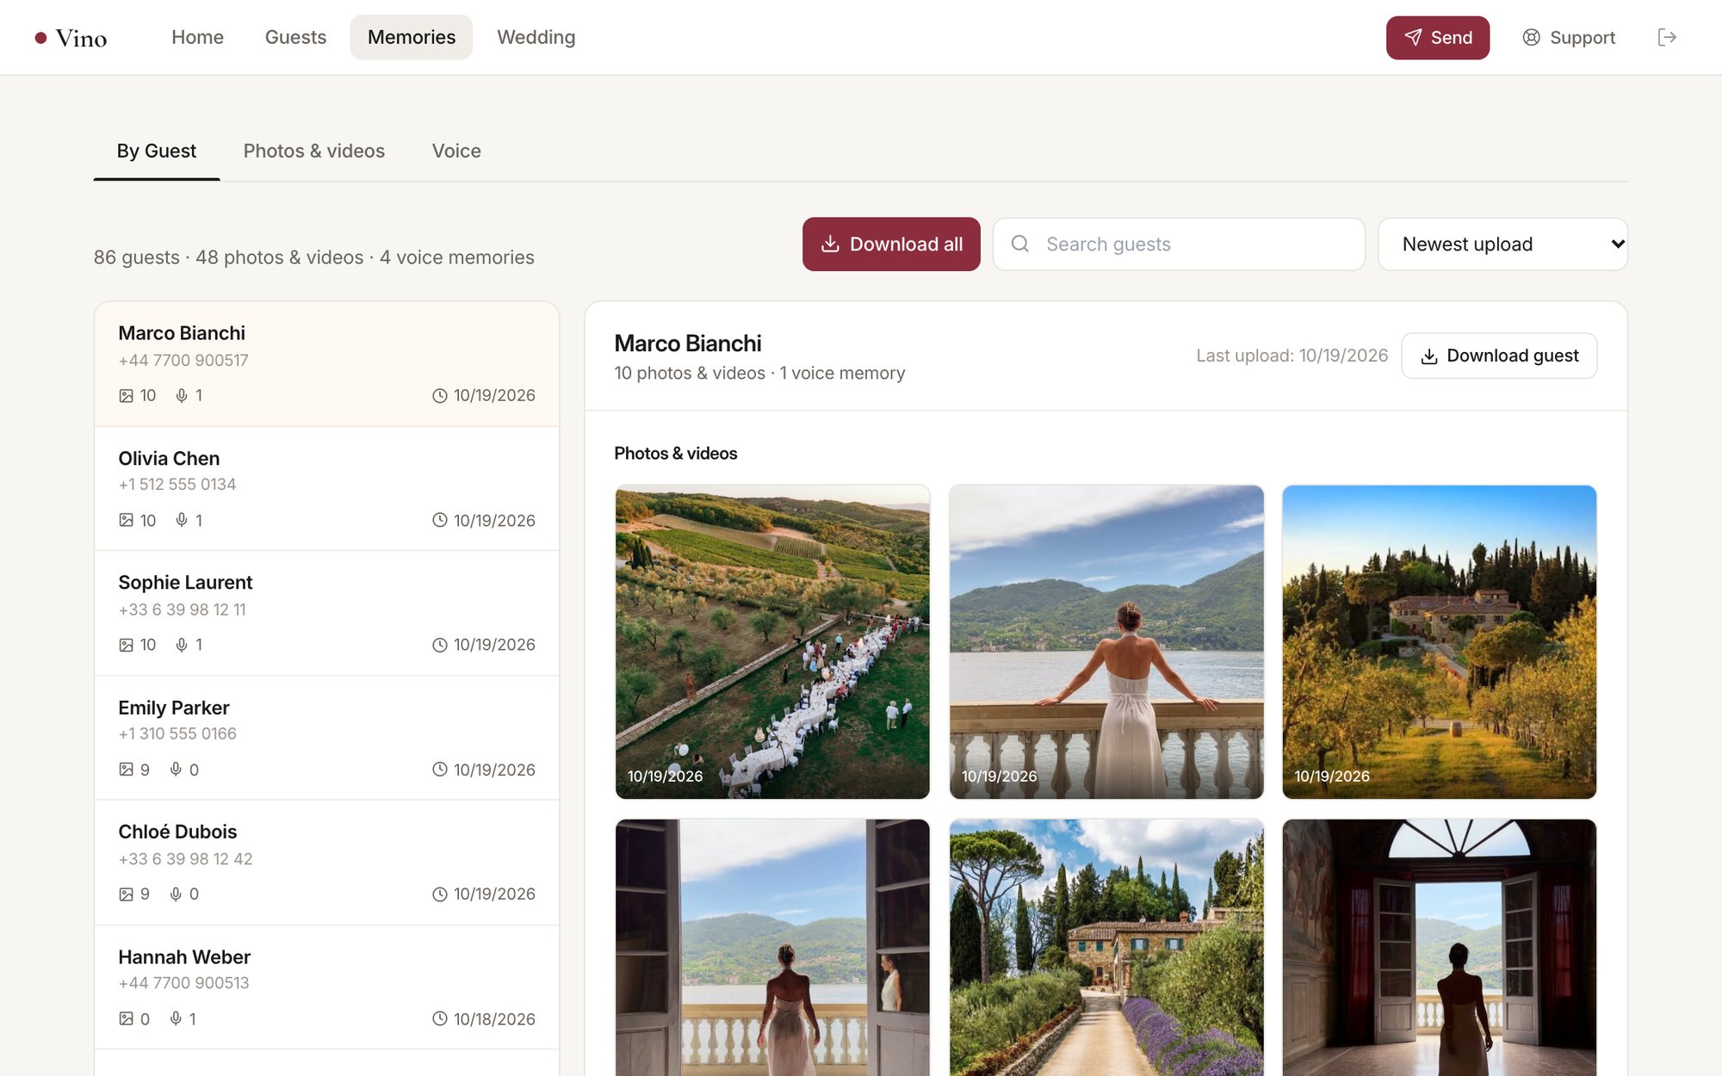Click photo count icon for Marco Bianchi

coord(127,396)
